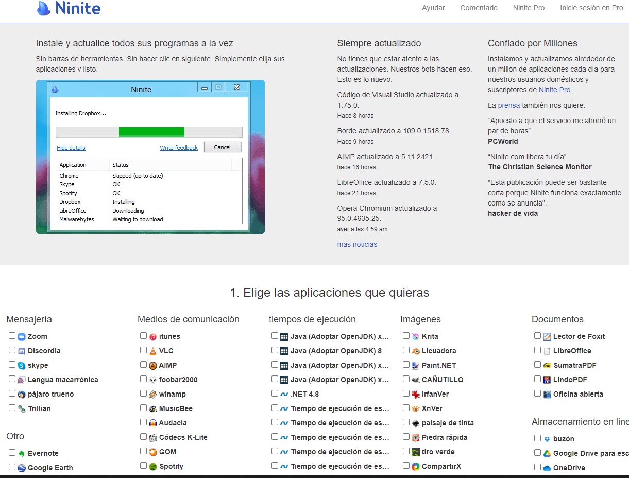This screenshot has height=478, width=629.
Task: Click the green installer progress bar
Action: tap(151, 132)
